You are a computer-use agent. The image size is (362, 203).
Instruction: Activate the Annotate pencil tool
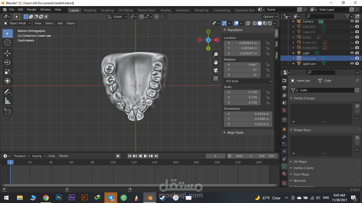click(7, 92)
